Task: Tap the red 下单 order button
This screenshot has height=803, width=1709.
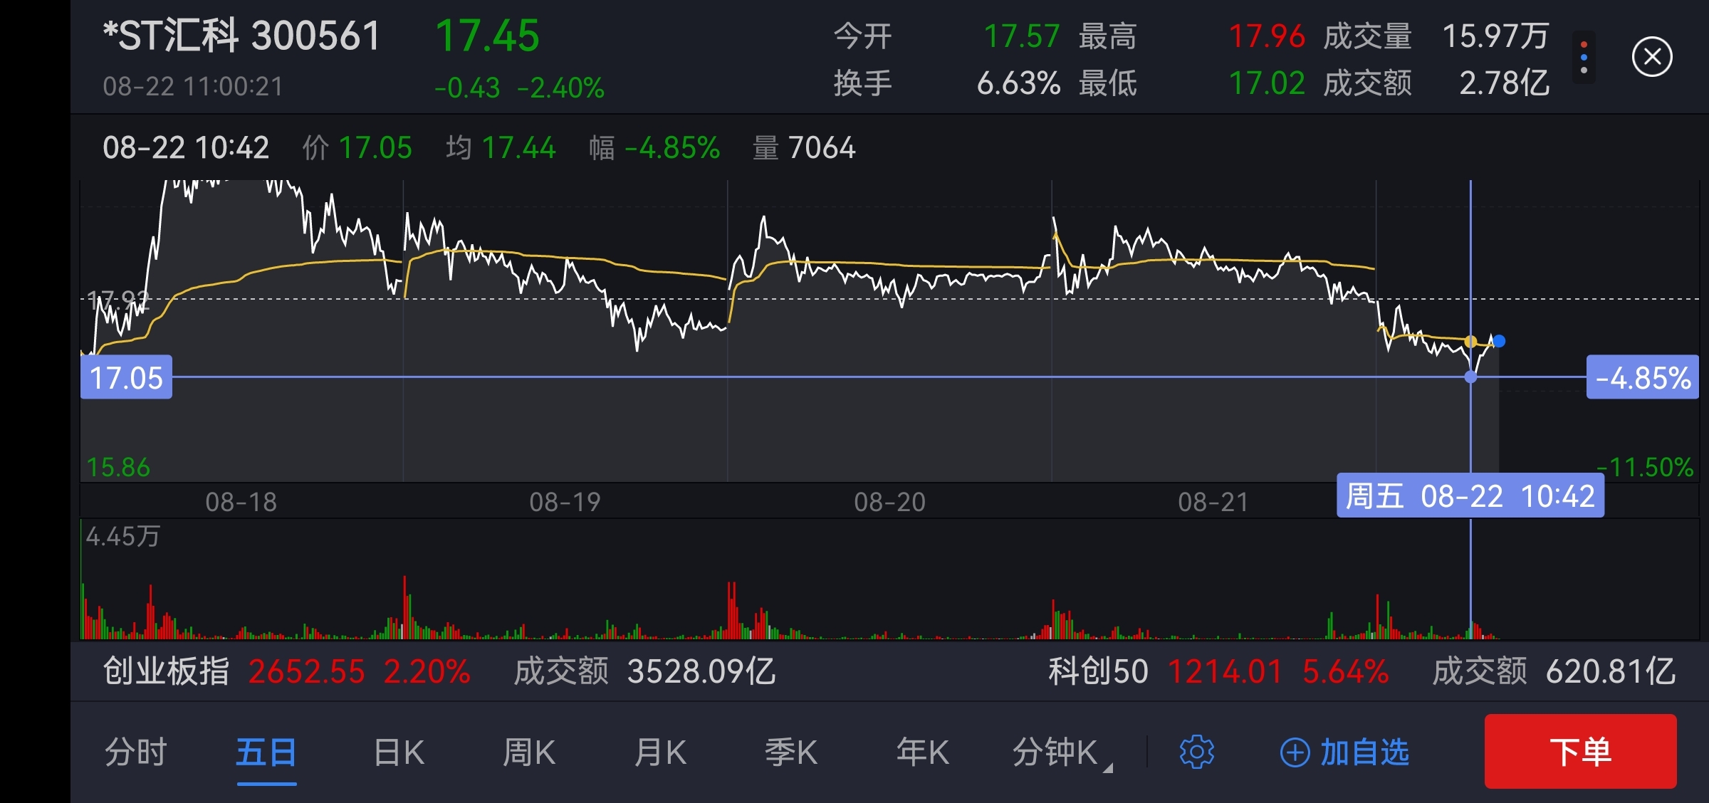Action: coord(1580,751)
